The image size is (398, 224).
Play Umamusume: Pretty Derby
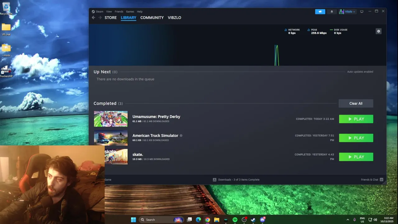356,119
